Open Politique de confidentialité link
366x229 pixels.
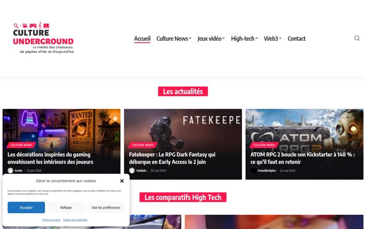pyautogui.click(x=75, y=220)
